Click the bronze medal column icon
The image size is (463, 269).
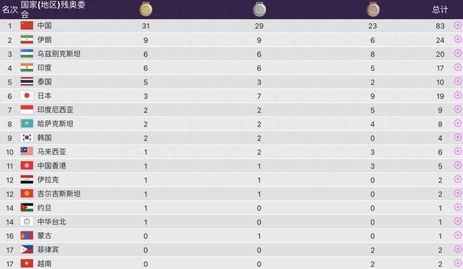373,9
